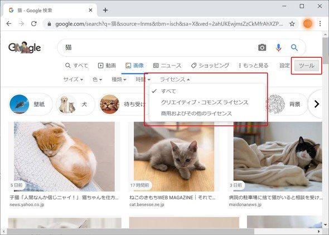329x235 pixels.
Task: Click the horizontal scrollbar at bottom
Action: [130, 232]
